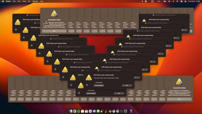Open the volume control in menu bar
Image resolution: width=202 pixels, height=114 pixels.
point(169,1)
